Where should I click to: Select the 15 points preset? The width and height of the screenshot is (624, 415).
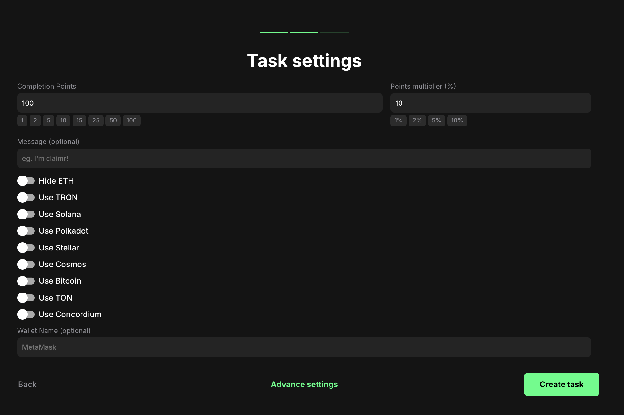(79, 121)
